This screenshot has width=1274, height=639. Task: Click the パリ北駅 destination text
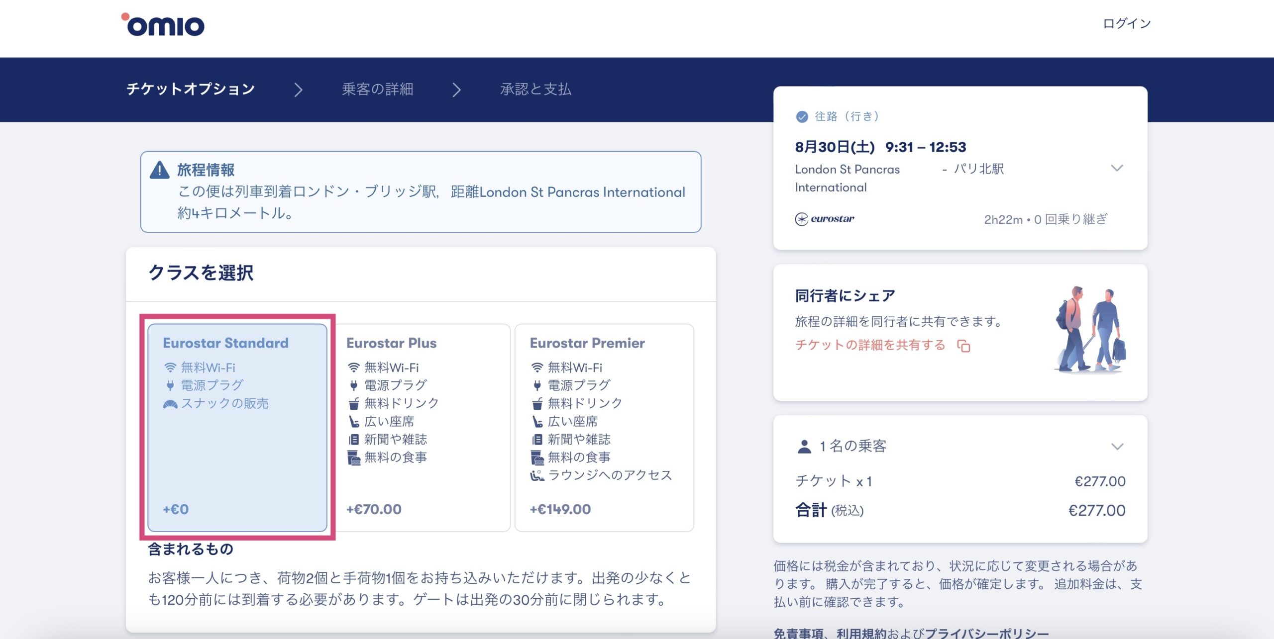pyautogui.click(x=979, y=169)
